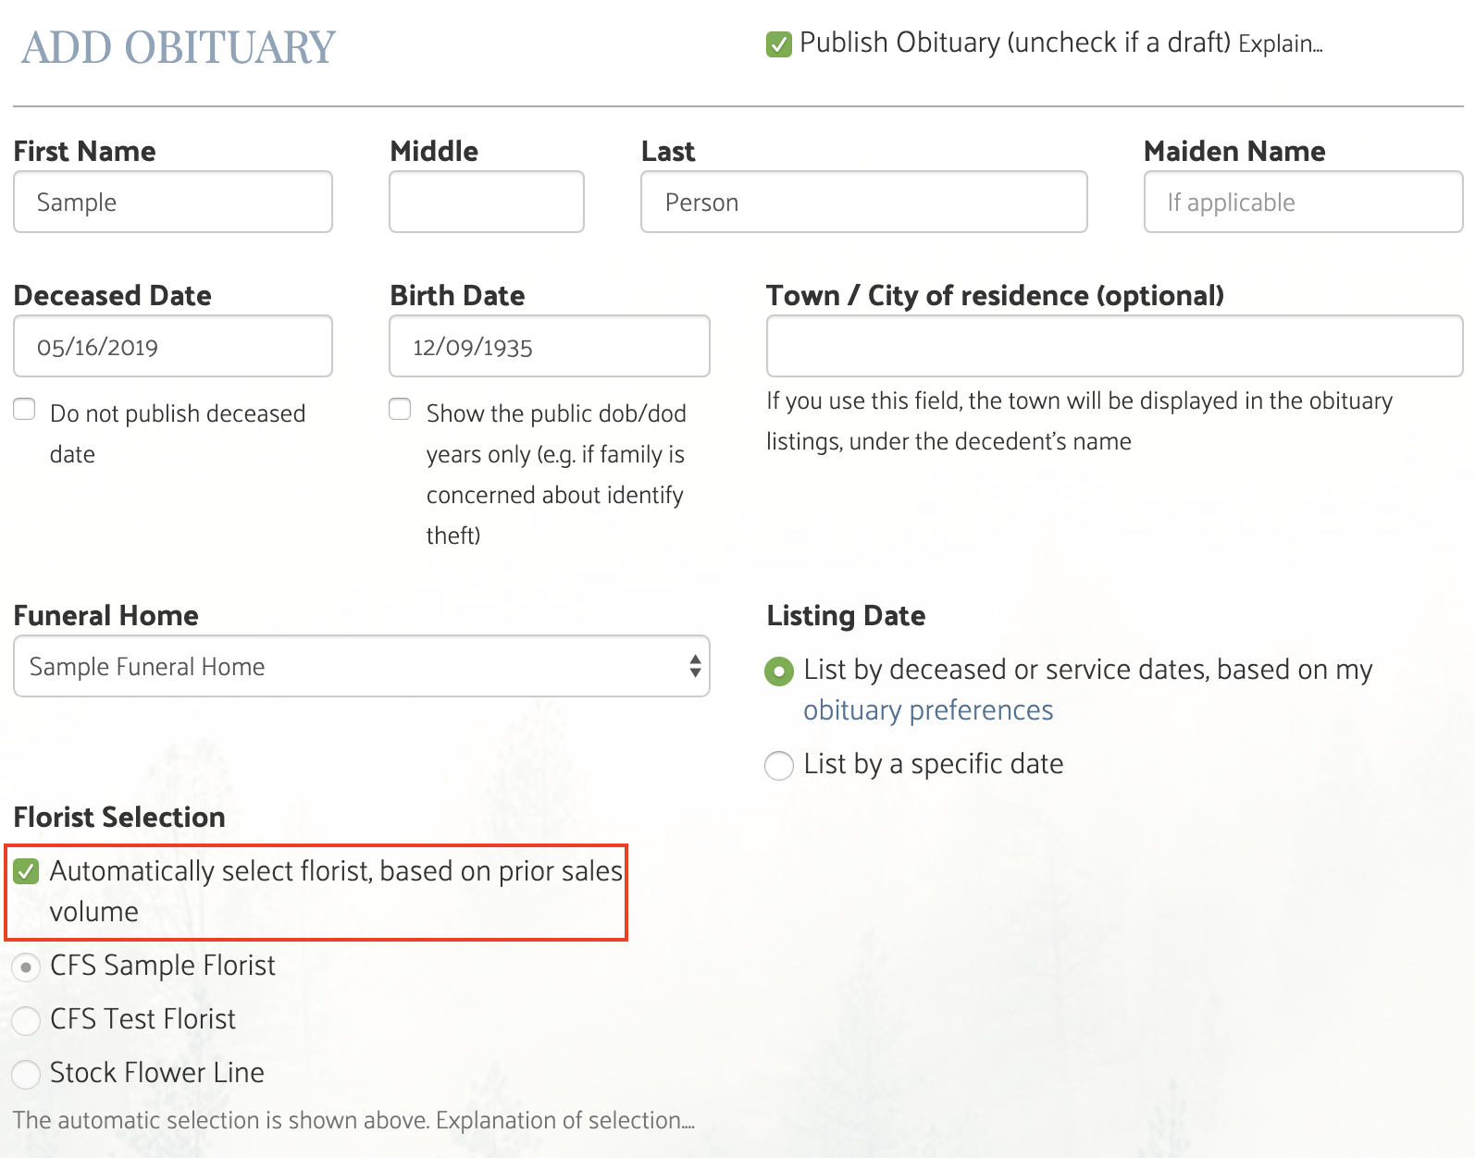Open the Explain link beside Publish Obituary
Image resolution: width=1475 pixels, height=1158 pixels.
click(1280, 44)
